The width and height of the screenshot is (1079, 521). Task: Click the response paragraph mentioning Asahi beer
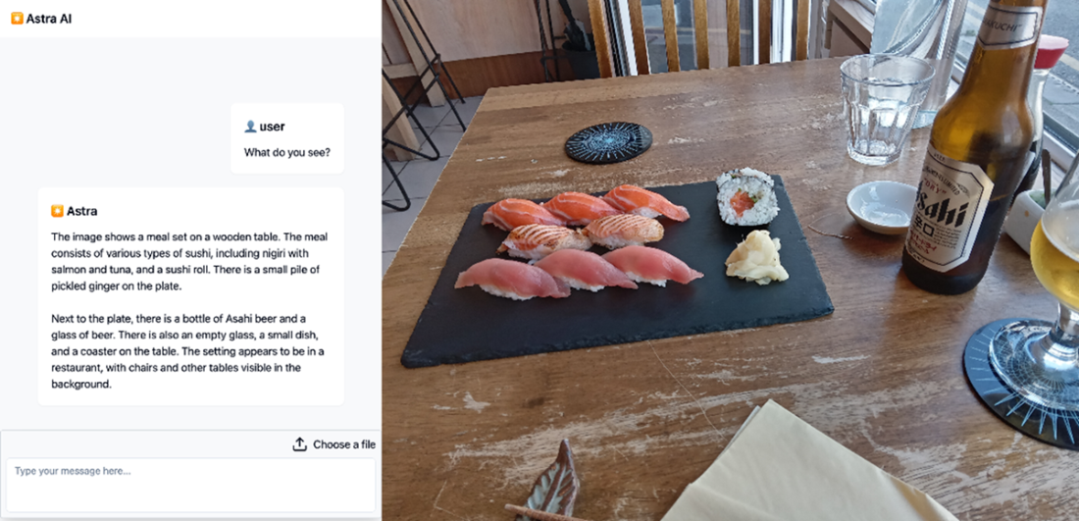189,351
